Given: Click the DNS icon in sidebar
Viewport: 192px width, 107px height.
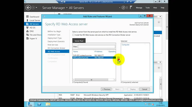Looking at the screenshot, I should (27, 31).
